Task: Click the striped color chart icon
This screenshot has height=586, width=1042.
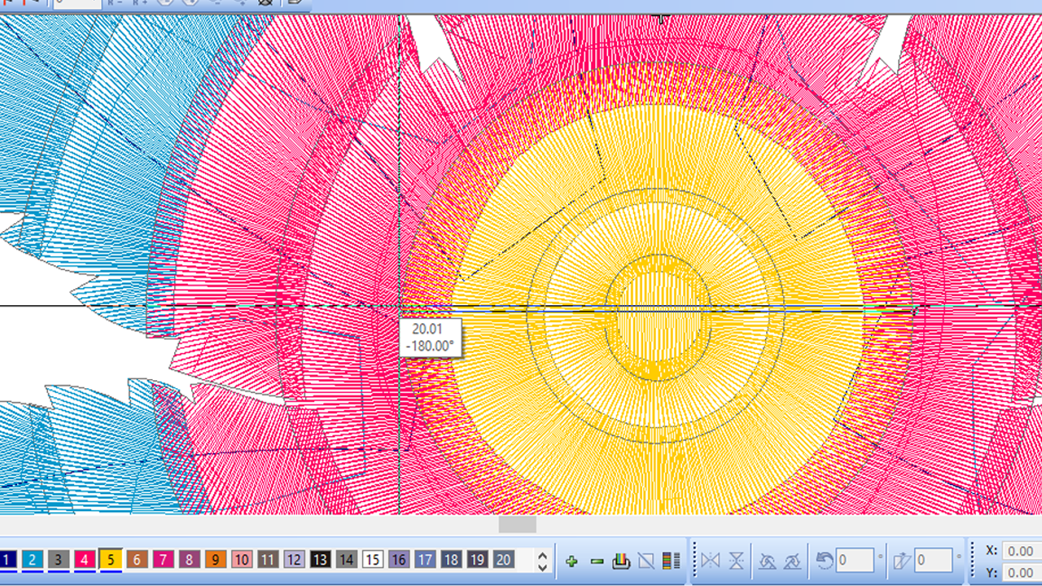Action: (672, 561)
